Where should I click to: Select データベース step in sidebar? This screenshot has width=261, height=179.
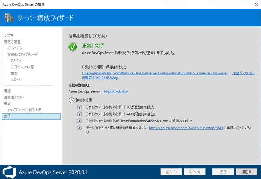tap(15, 48)
